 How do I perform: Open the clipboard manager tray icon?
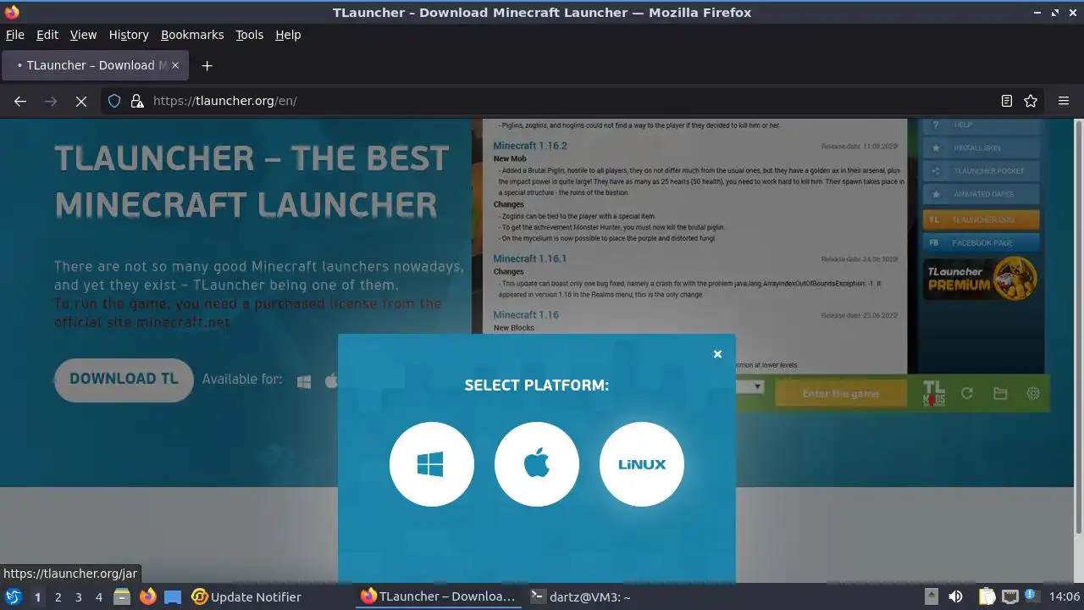click(x=987, y=596)
